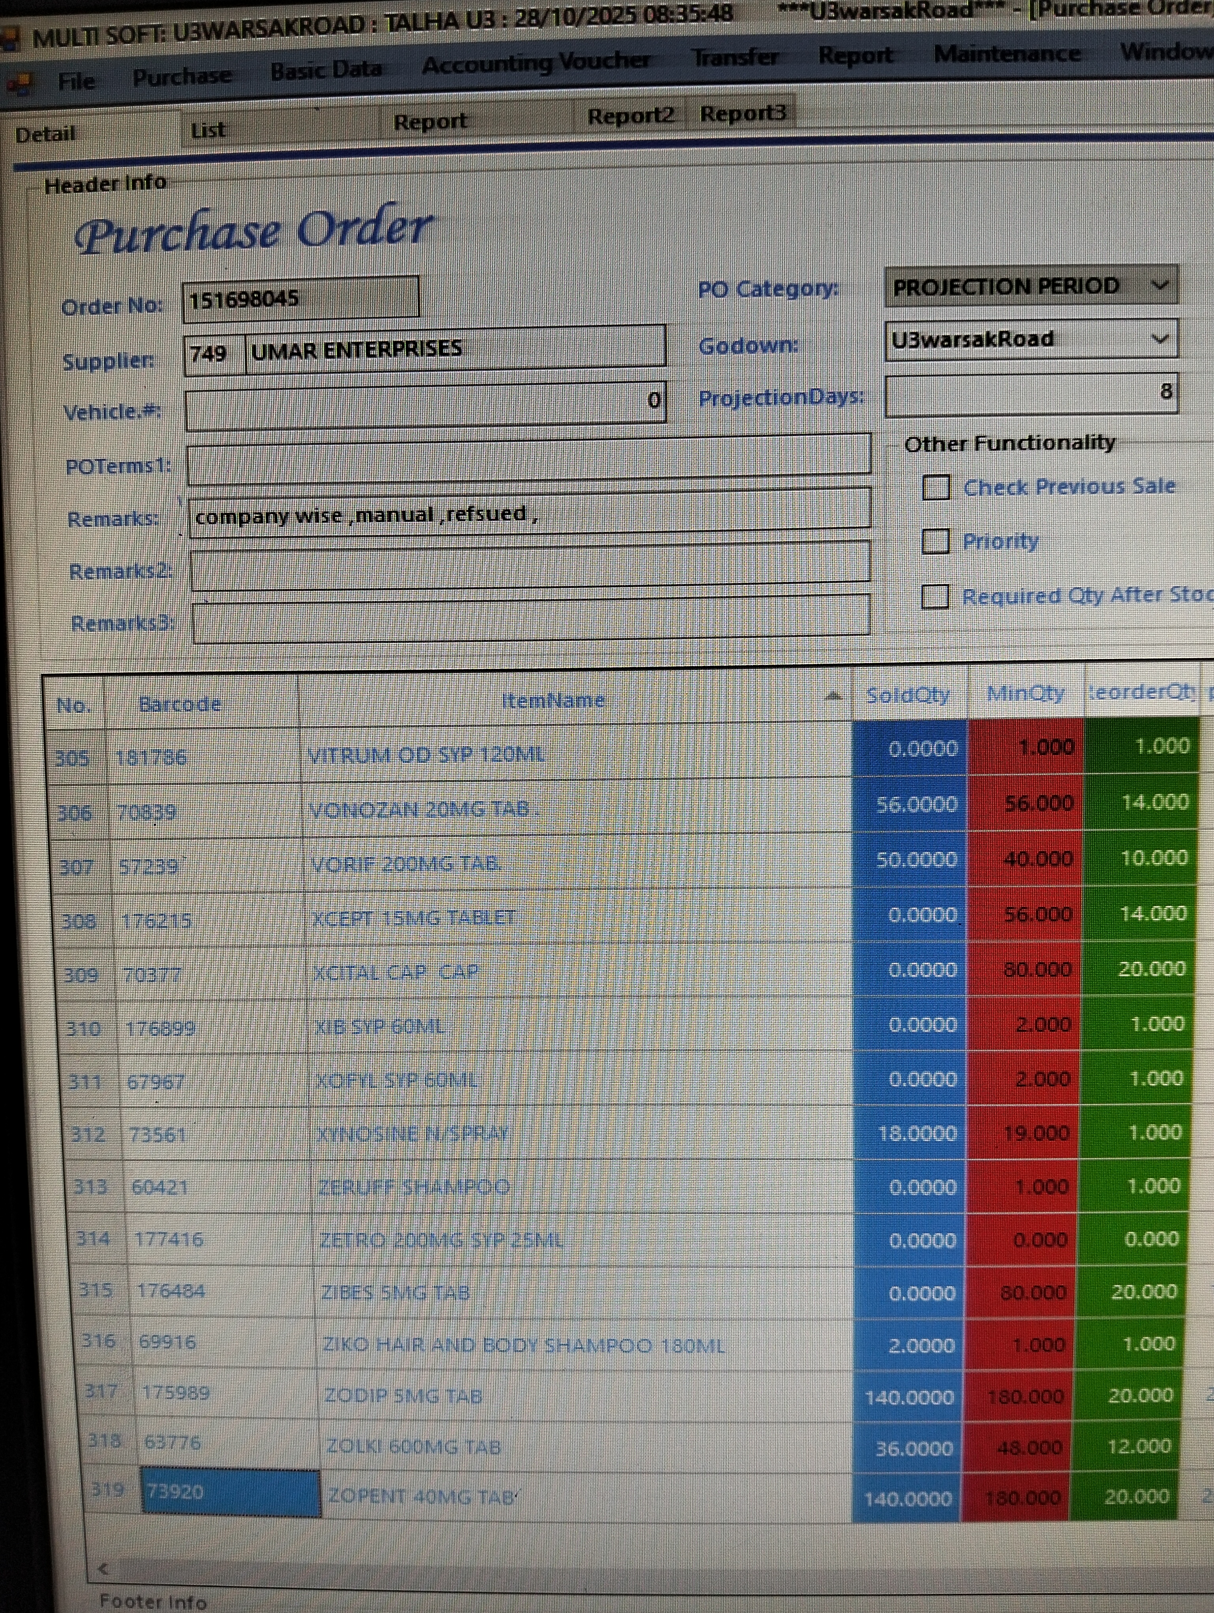The width and height of the screenshot is (1214, 1613).
Task: Click the ItemName column sort arrow
Action: pos(833,697)
